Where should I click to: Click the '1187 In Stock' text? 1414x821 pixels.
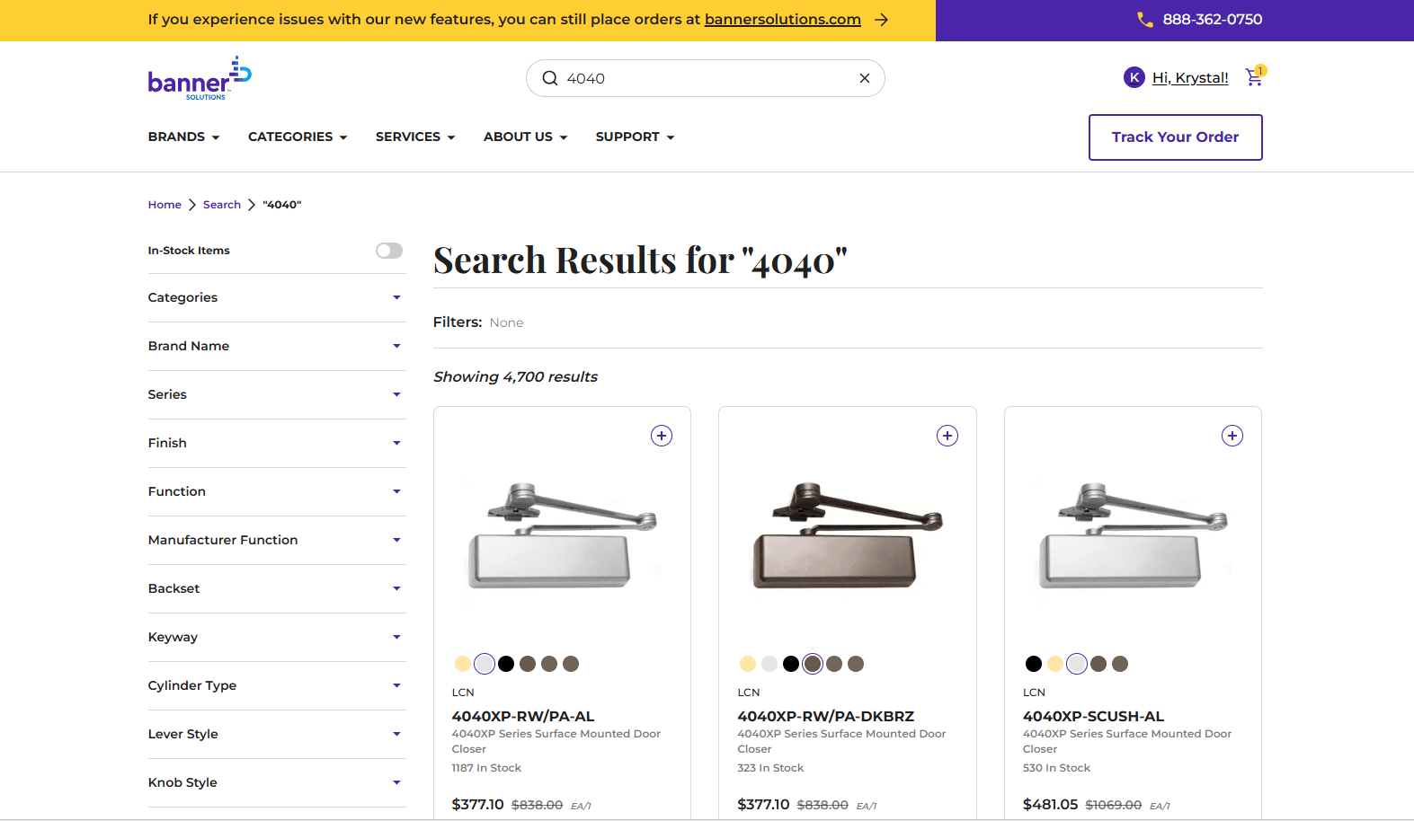pos(486,768)
